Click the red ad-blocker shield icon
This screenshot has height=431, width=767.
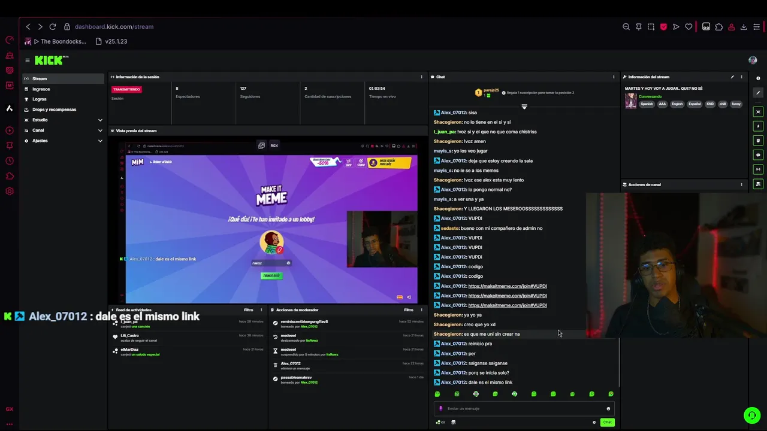pos(663,26)
